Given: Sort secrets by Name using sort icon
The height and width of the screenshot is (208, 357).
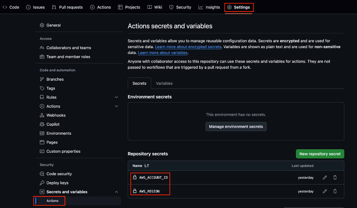Looking at the screenshot, I should pyautogui.click(x=146, y=166).
